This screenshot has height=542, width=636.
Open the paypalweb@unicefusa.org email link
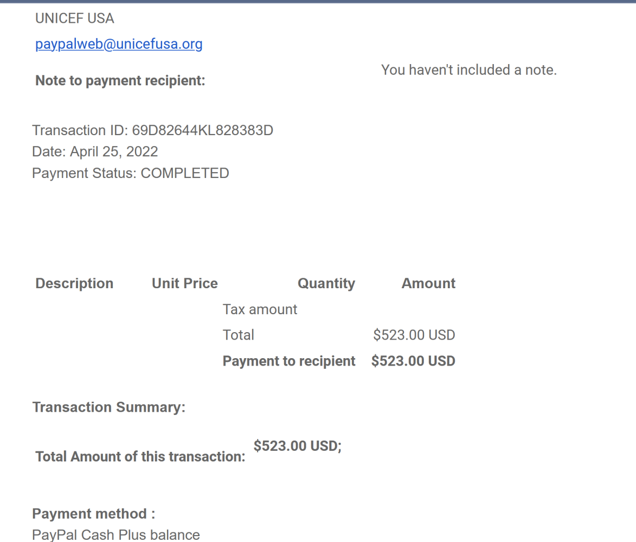point(119,44)
